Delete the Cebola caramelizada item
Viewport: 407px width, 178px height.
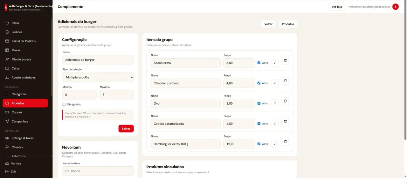tap(285, 121)
